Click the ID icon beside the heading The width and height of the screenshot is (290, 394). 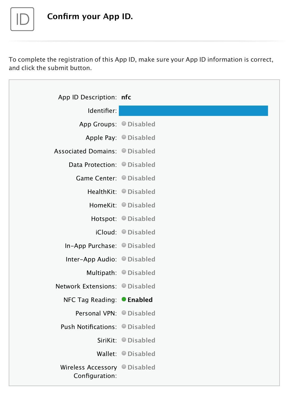coord(22,19)
